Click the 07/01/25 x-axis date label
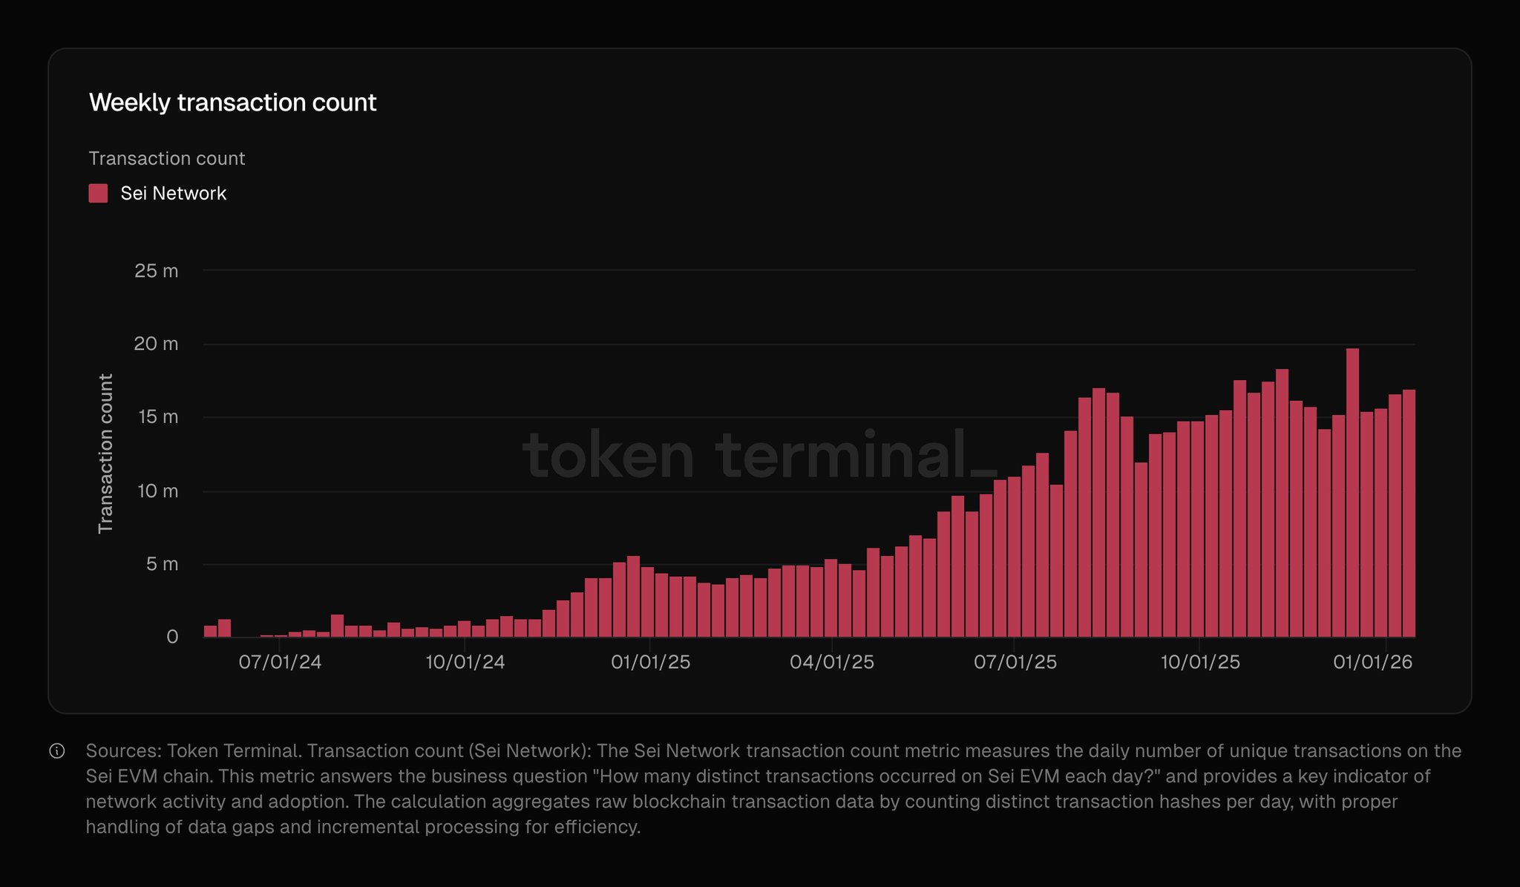This screenshot has width=1520, height=887. [x=1015, y=662]
